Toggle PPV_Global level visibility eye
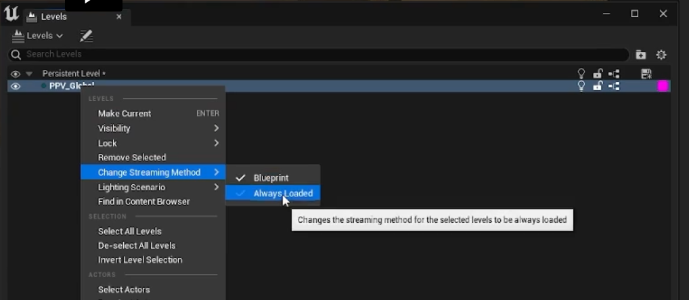The image size is (689, 300). coord(16,86)
